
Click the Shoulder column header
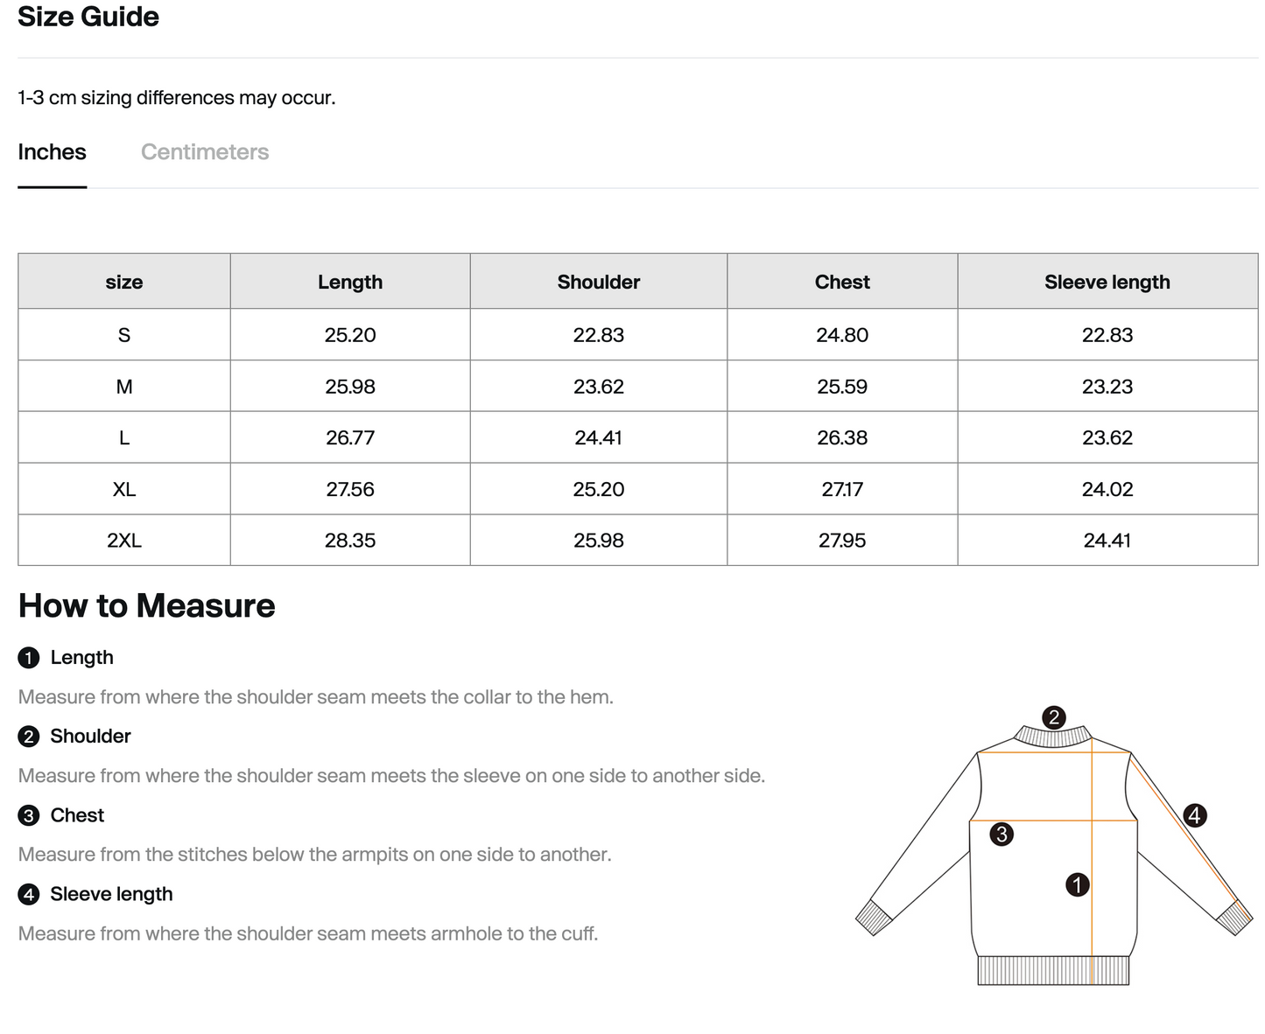tap(599, 282)
